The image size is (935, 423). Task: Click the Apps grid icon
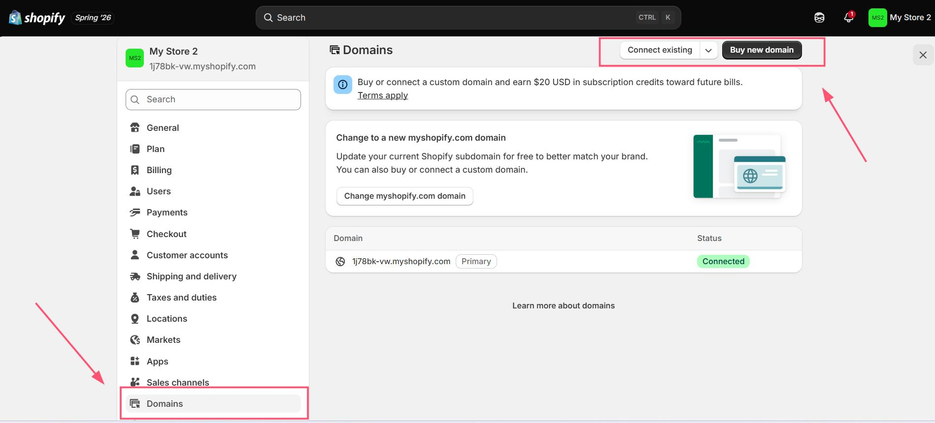pyautogui.click(x=135, y=361)
